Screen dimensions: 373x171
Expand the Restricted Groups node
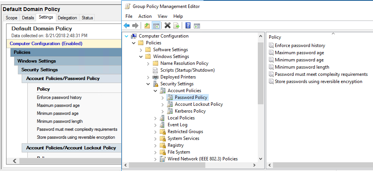point(156,132)
